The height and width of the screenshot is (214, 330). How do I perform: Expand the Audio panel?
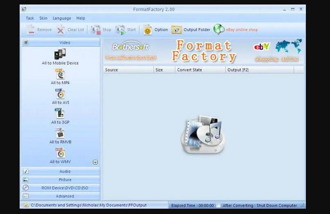tap(61, 171)
